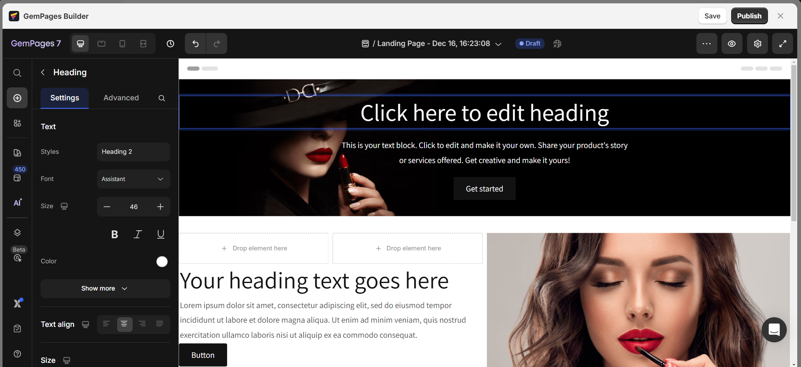Open version history clock icon

point(170,43)
